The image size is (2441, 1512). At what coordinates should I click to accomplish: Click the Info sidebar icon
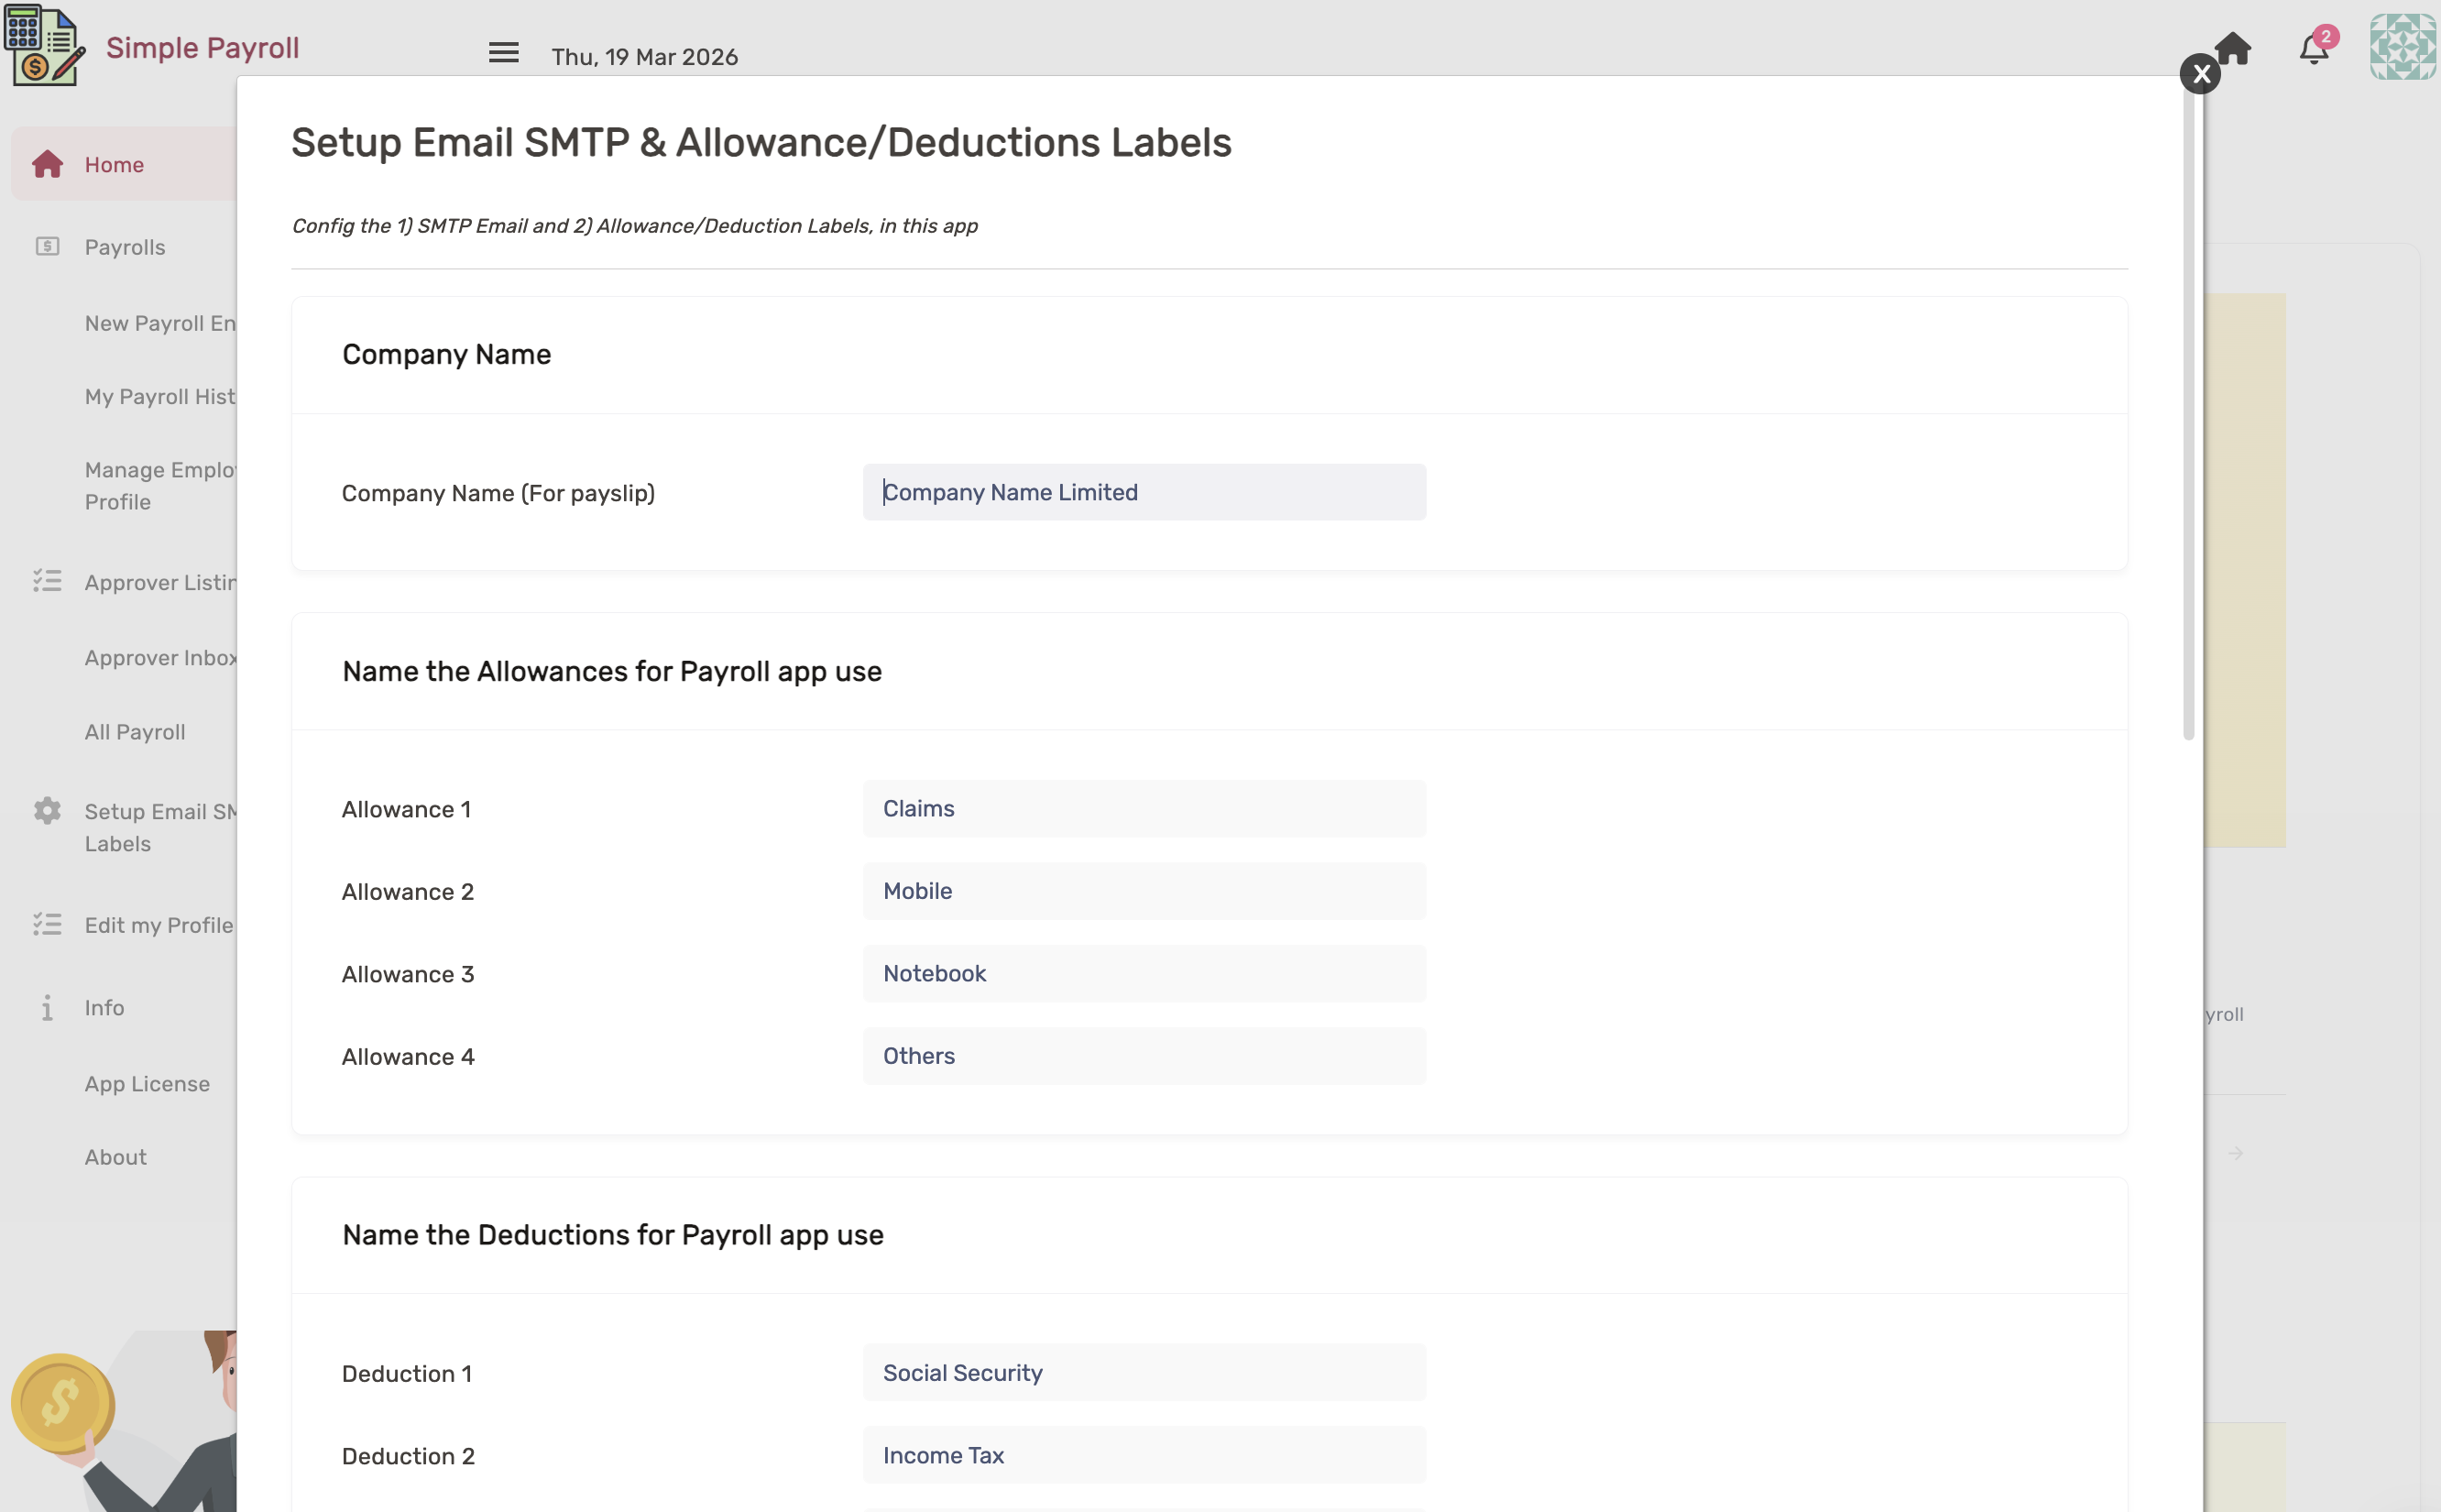coord(47,1007)
